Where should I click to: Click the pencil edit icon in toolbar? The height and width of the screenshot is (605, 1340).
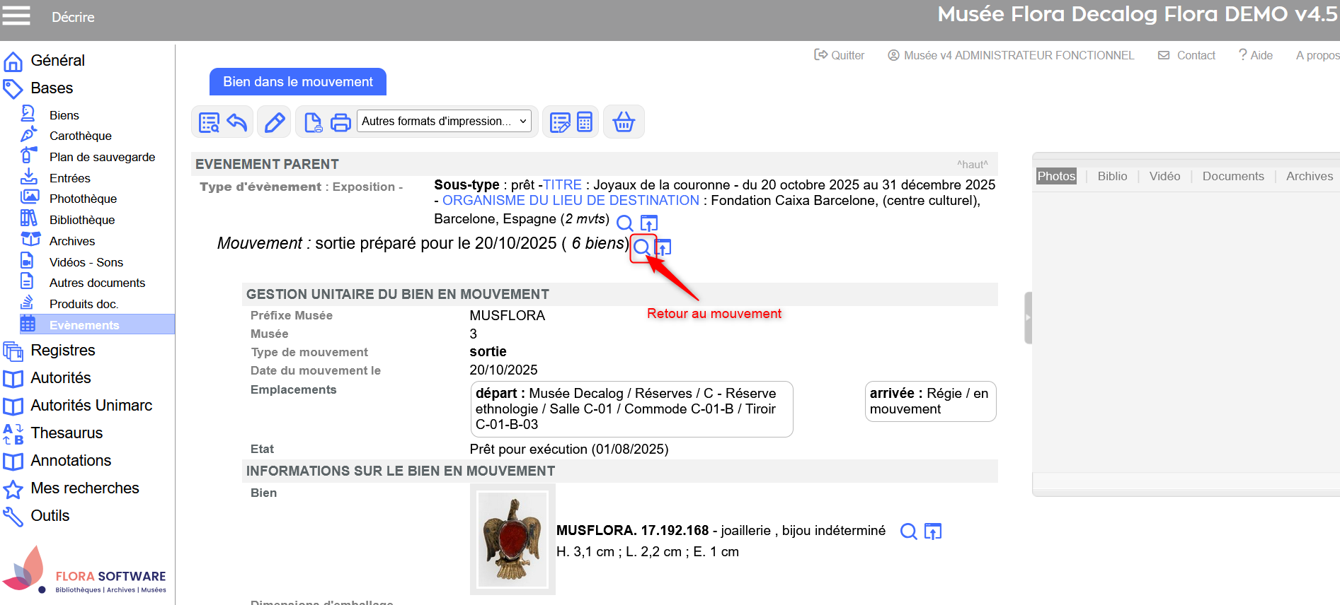pyautogui.click(x=275, y=122)
